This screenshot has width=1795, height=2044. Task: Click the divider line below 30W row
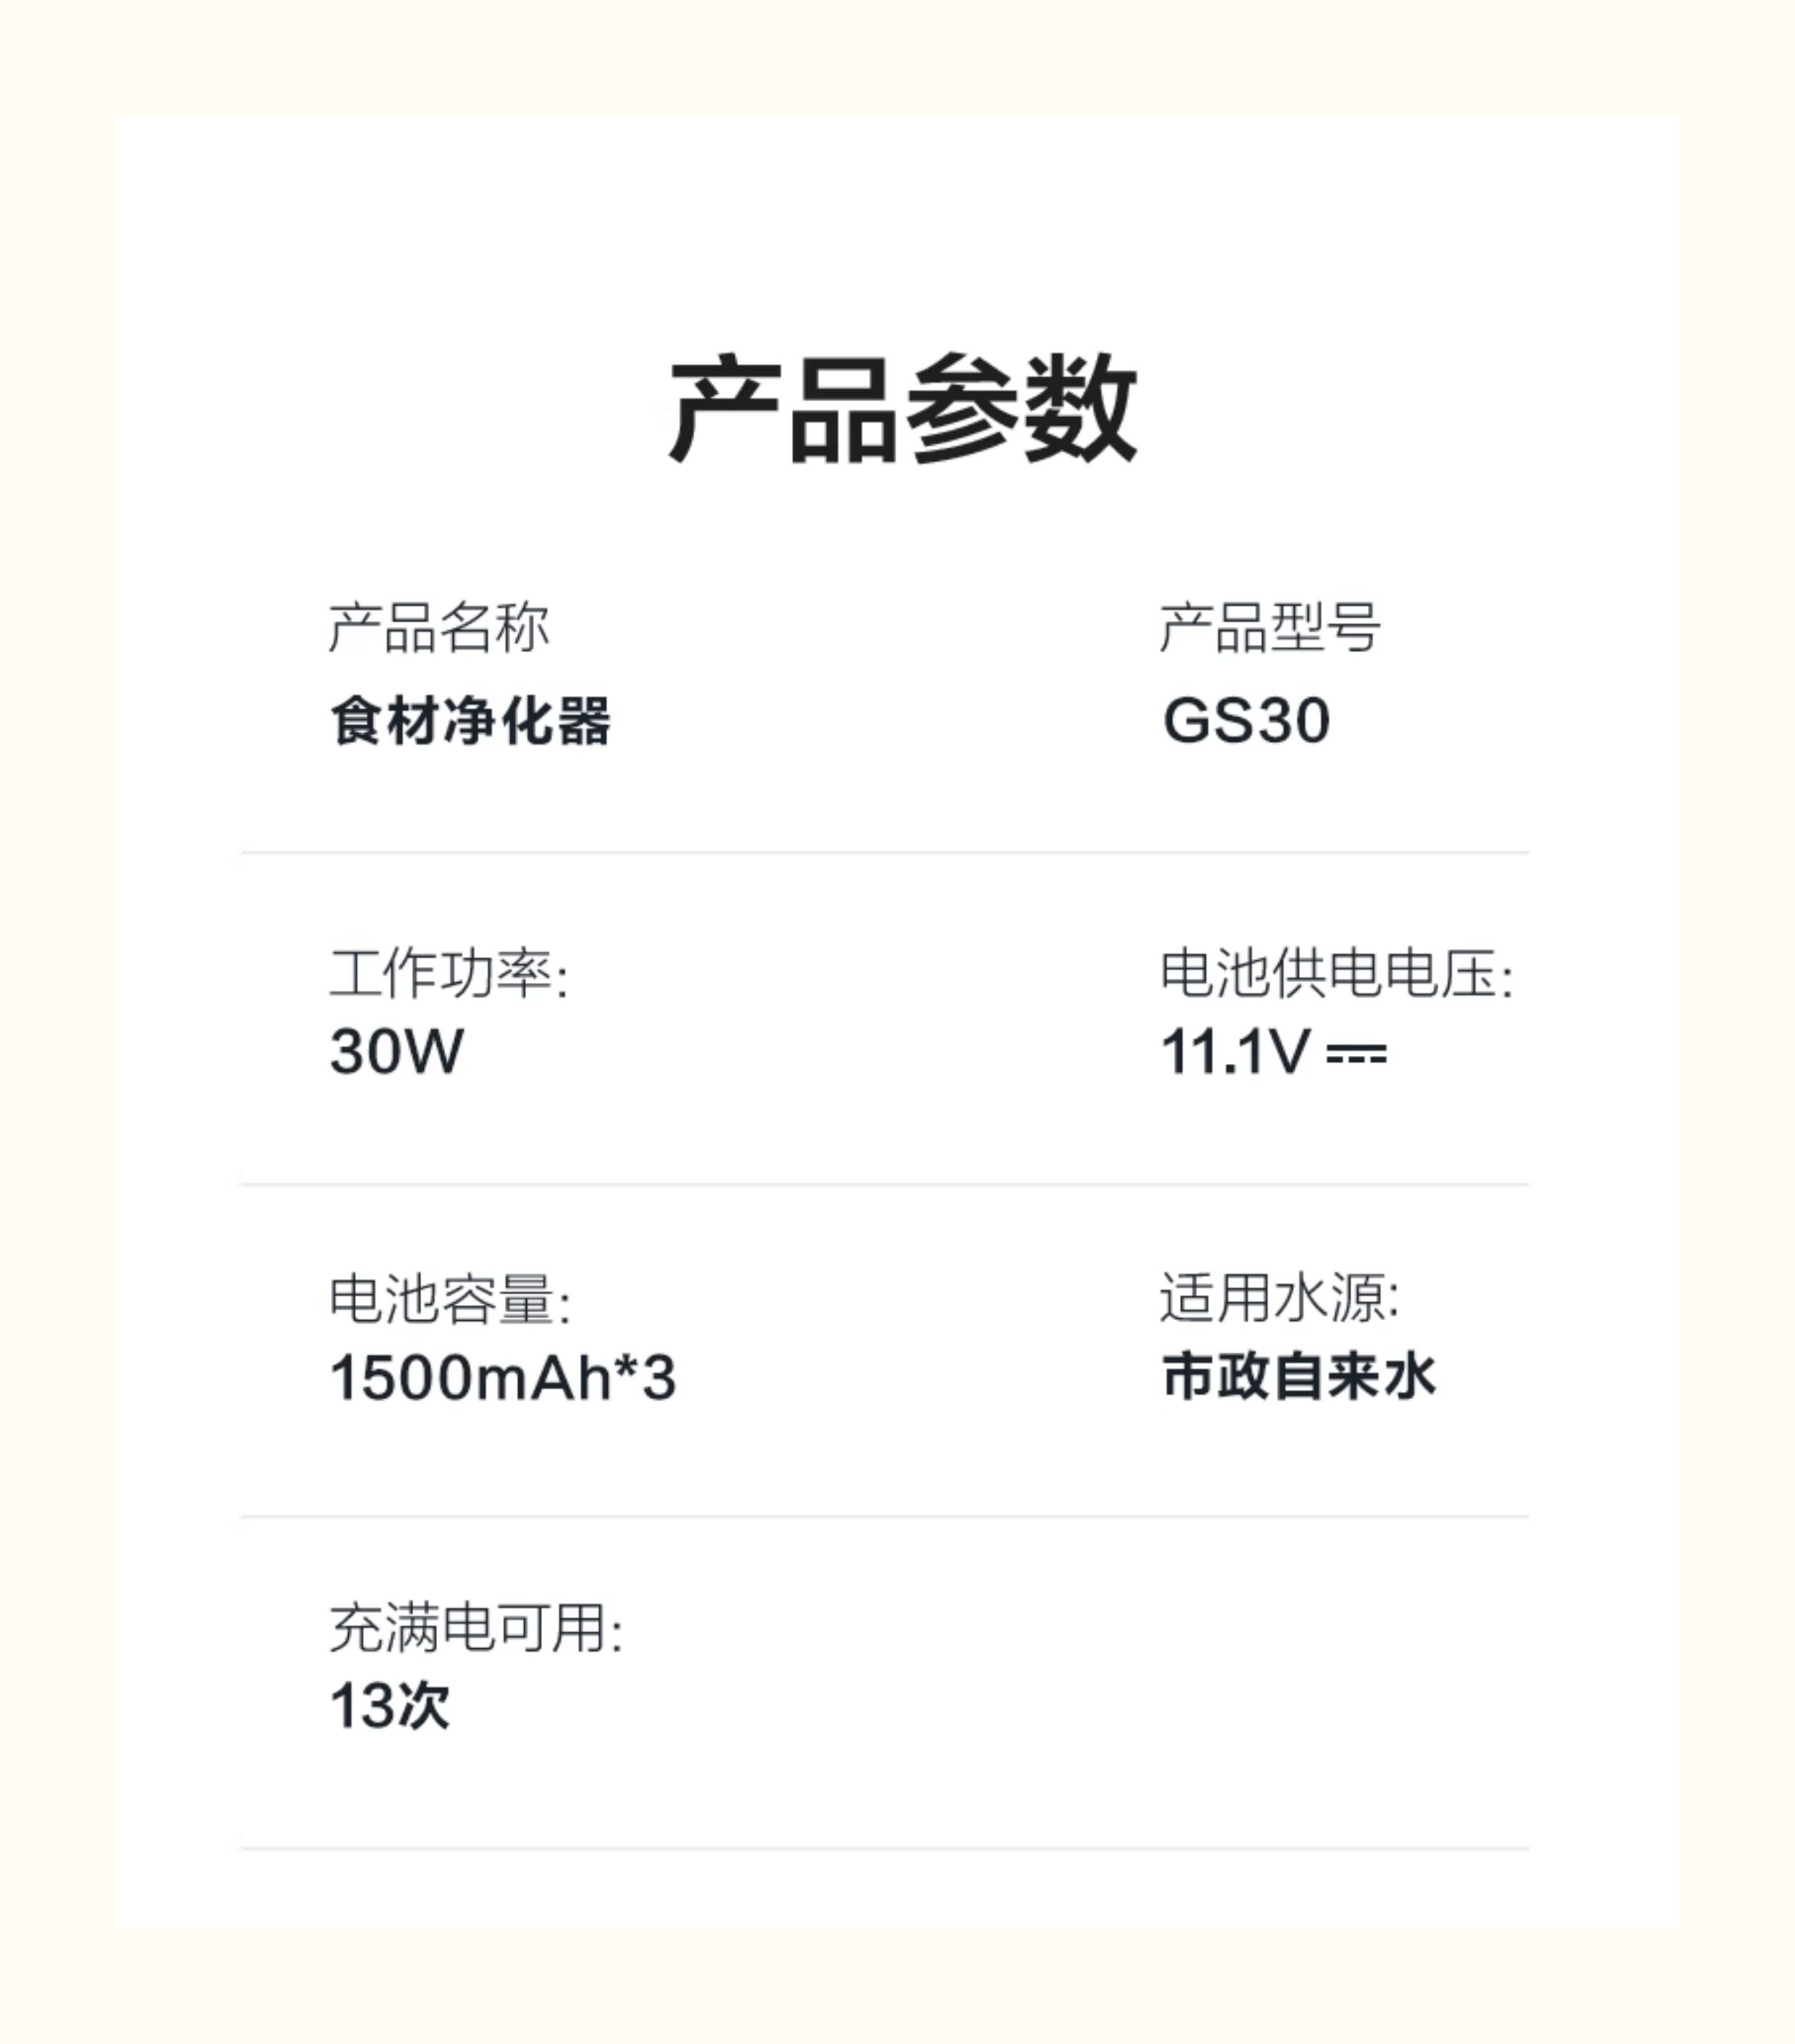pos(884,1184)
